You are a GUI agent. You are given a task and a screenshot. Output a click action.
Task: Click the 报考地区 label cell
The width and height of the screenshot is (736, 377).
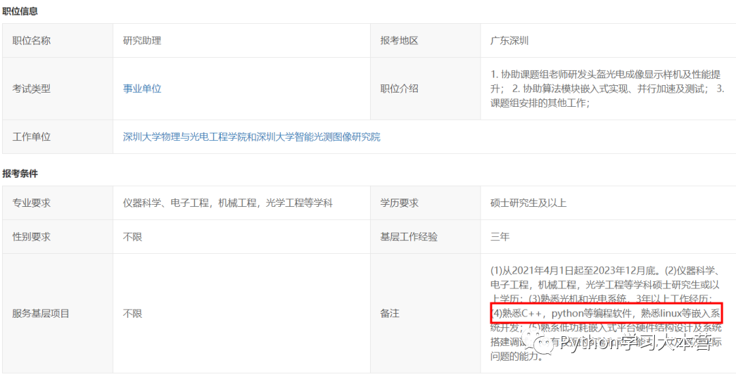click(x=425, y=40)
